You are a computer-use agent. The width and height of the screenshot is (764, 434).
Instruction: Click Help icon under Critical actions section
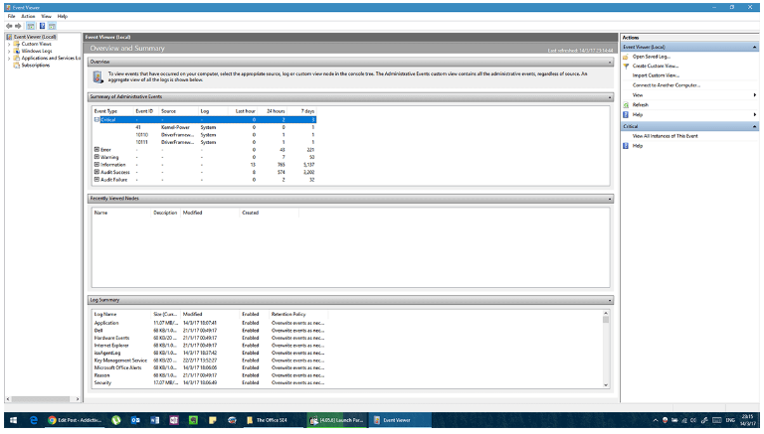tap(626, 146)
